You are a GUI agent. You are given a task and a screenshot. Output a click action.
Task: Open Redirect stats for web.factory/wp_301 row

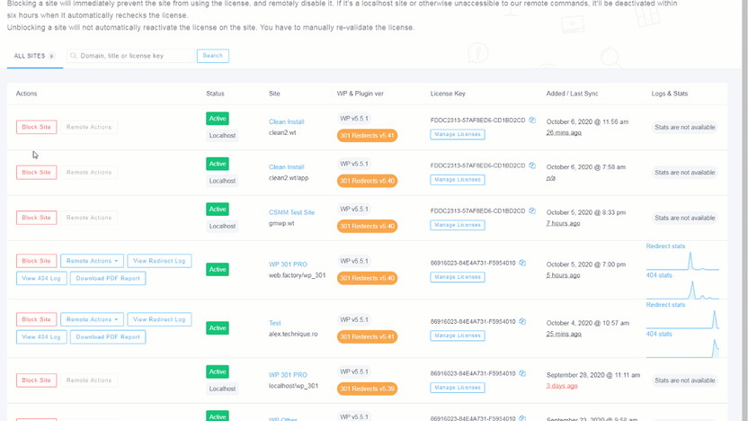(x=665, y=246)
